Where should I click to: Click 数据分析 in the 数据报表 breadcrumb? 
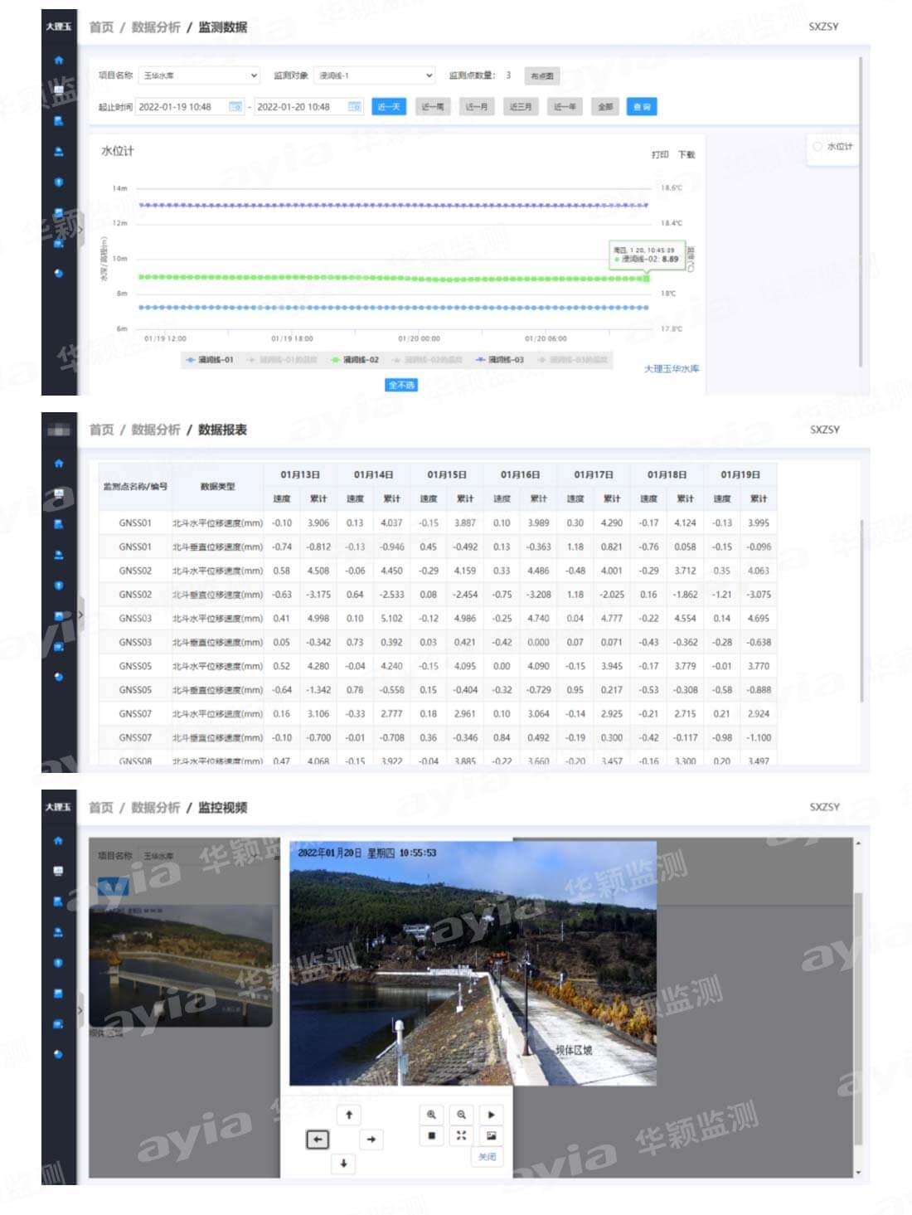pos(155,430)
